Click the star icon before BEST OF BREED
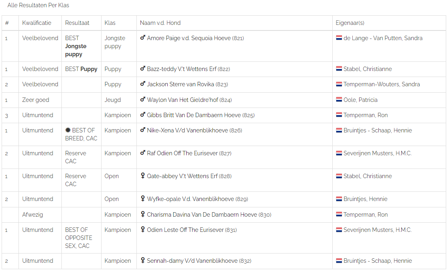Image resolution: width=447 pixels, height=270 pixels. pyautogui.click(x=68, y=130)
